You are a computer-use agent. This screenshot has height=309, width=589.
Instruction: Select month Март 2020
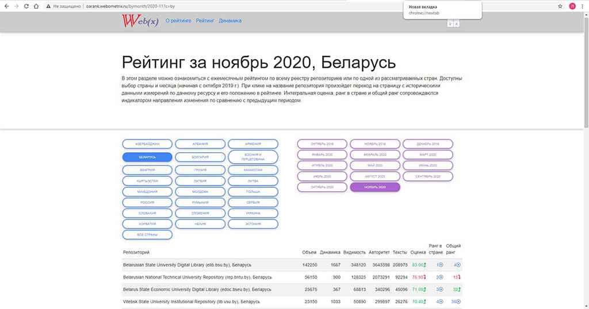pyautogui.click(x=428, y=154)
